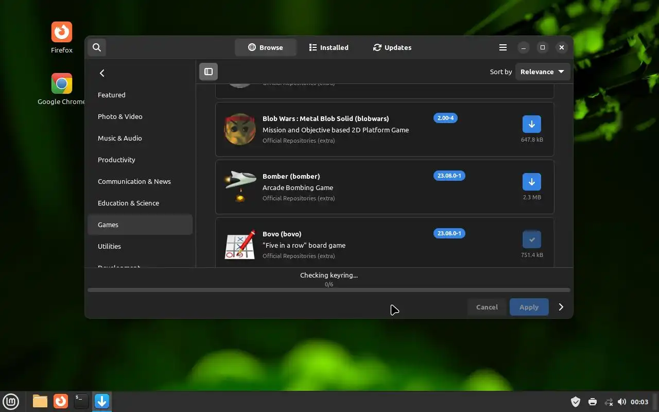
Task: Open the clock showing 00:03
Action: (639, 402)
